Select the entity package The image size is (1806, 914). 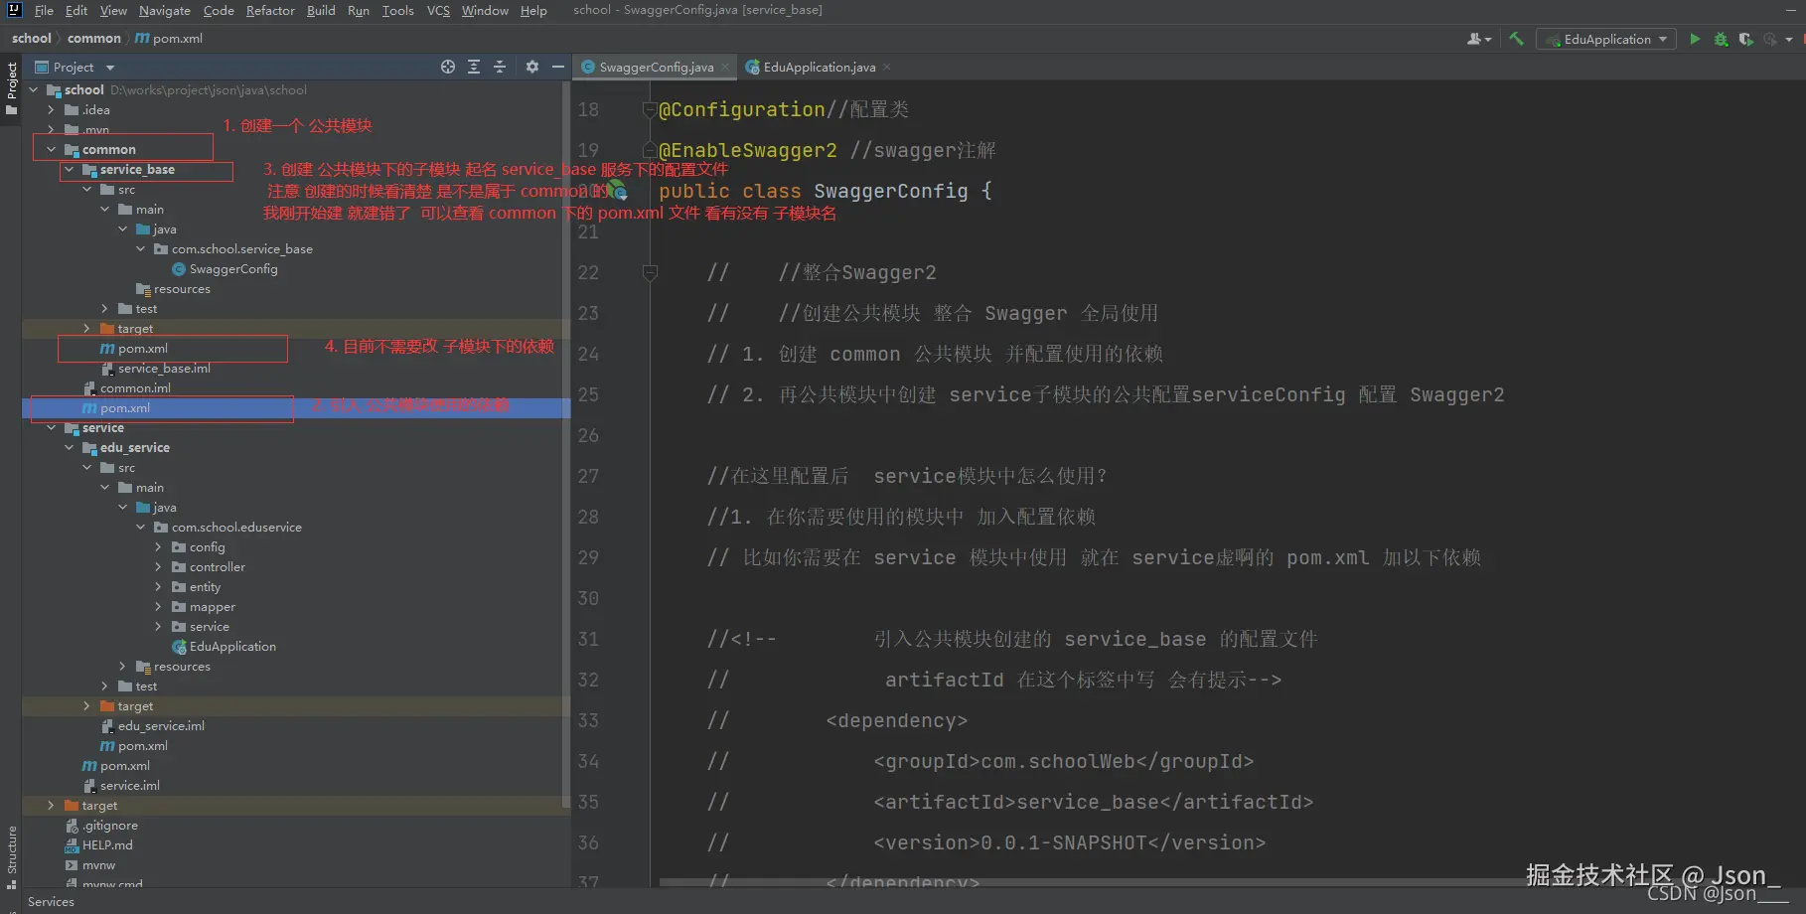(197, 587)
